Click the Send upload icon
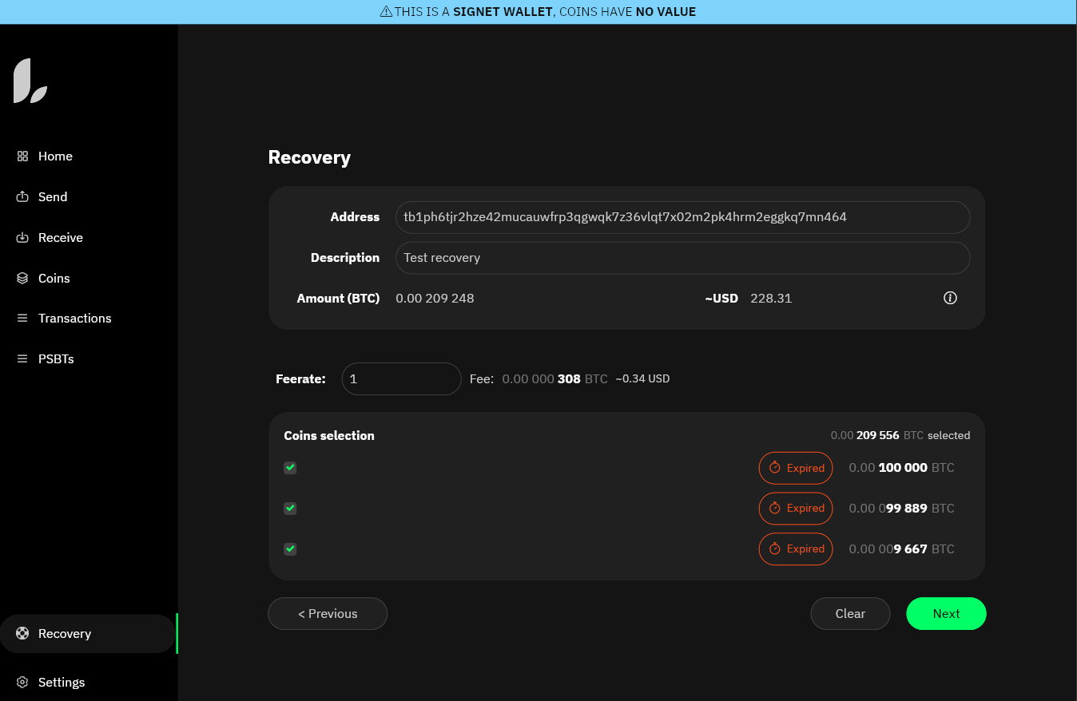1077x701 pixels. point(22,197)
